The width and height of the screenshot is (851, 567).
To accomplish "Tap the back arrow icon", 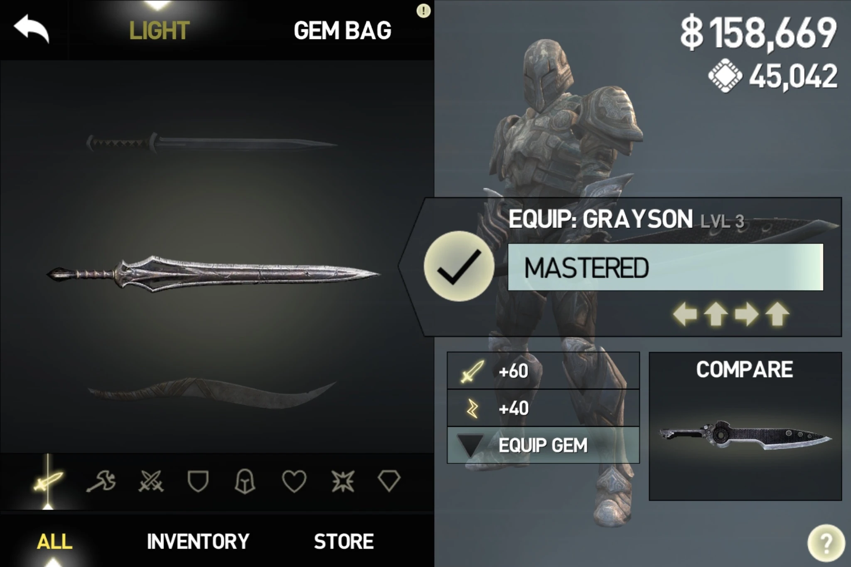I will click(32, 28).
